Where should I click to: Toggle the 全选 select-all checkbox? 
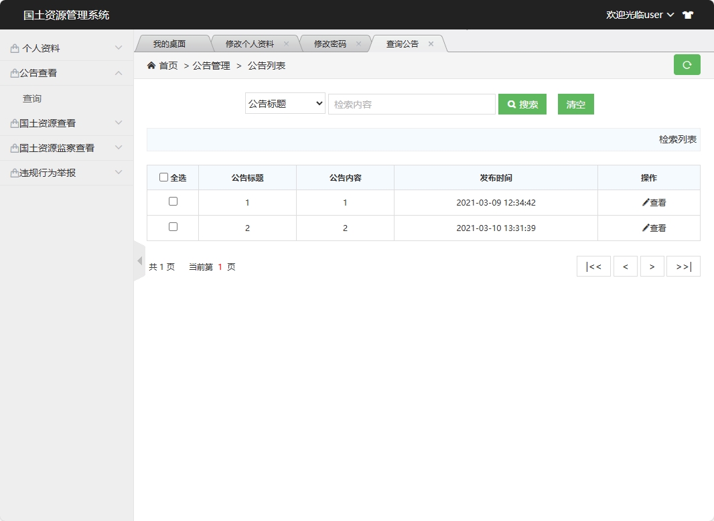click(164, 177)
